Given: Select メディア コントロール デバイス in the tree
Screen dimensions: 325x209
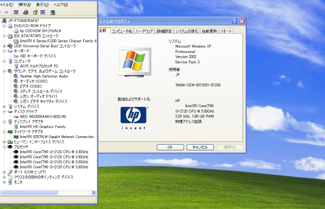Looking at the screenshot, I should (41, 91).
